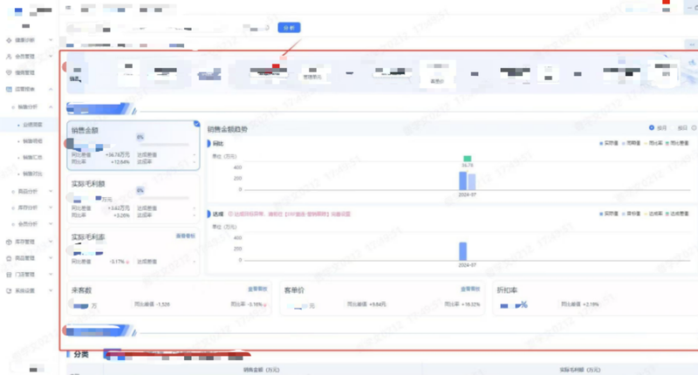The image size is (698, 375).
Task: Toggle 达成差值 legend in the 达成 chart
Action: (x=677, y=214)
